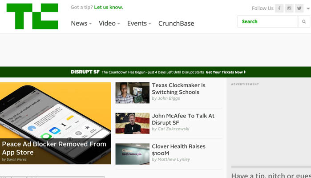
Task: Open Texas Clockmaker article thumbnail
Action: pos(133,93)
